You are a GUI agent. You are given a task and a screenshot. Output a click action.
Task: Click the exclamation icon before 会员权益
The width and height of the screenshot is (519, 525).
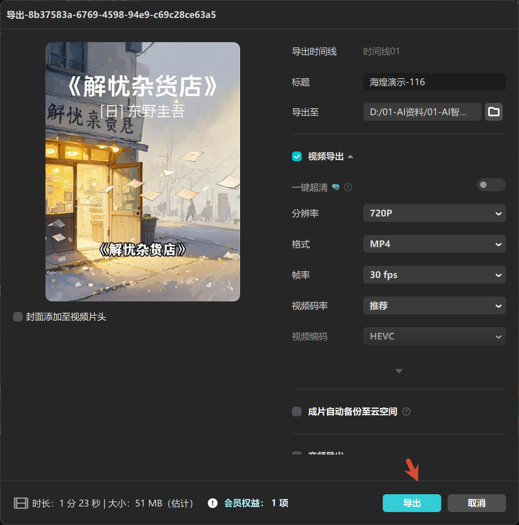pyautogui.click(x=212, y=503)
